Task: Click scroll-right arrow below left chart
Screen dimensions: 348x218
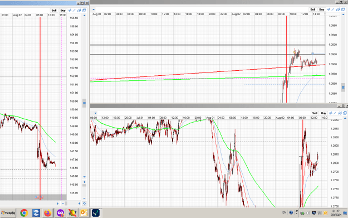Action: [58, 204]
